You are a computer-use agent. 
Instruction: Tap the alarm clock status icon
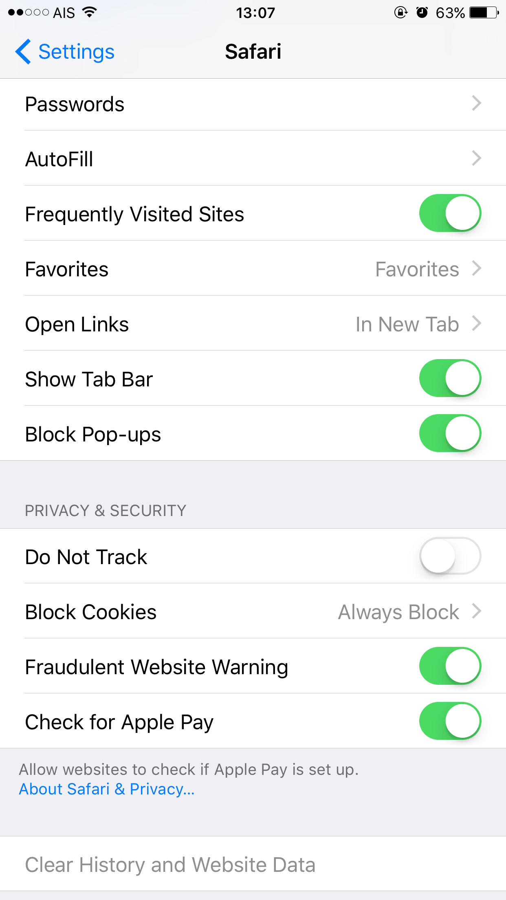(422, 13)
